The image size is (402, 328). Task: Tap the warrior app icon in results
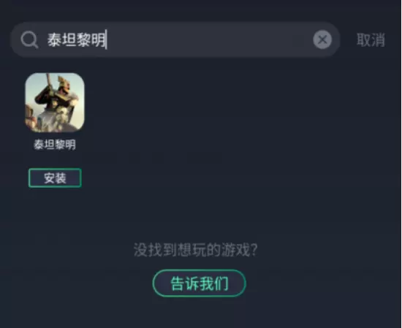[55, 102]
